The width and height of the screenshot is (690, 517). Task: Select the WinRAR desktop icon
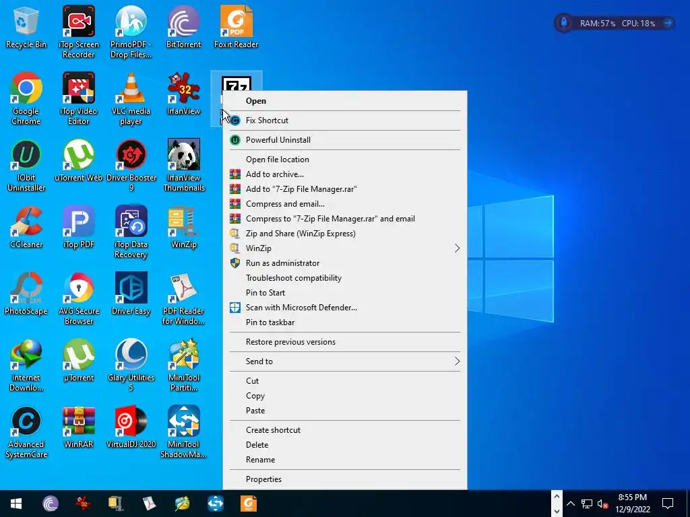point(78,427)
